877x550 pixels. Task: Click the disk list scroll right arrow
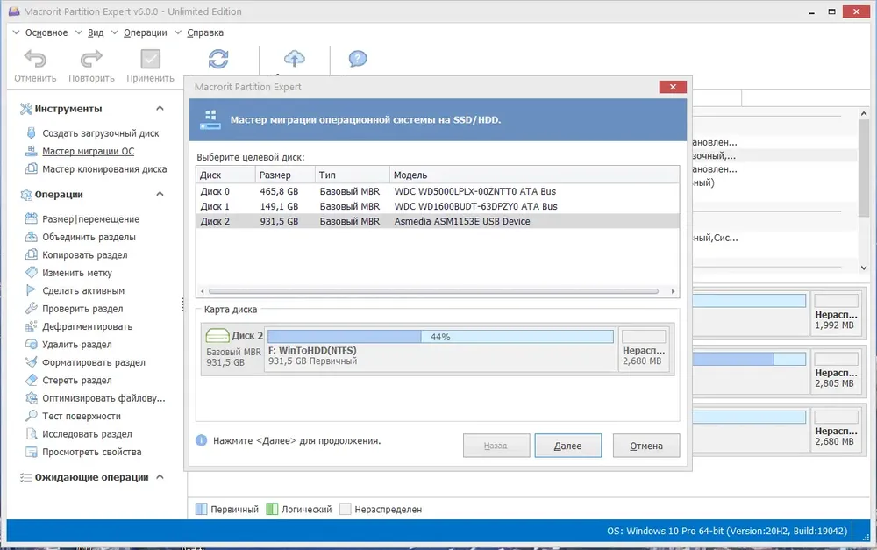click(x=673, y=291)
